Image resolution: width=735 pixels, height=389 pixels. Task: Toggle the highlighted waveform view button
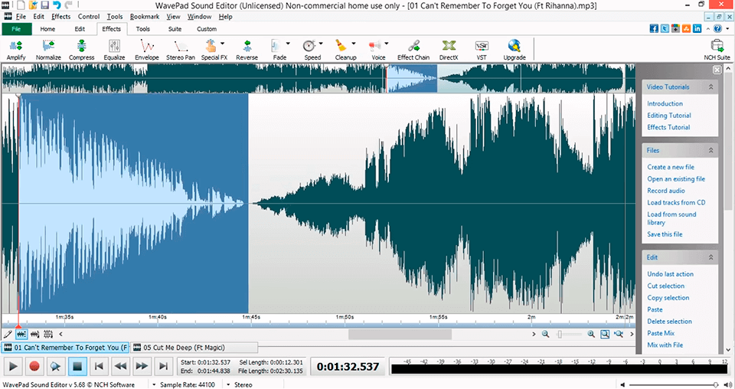tap(21, 334)
